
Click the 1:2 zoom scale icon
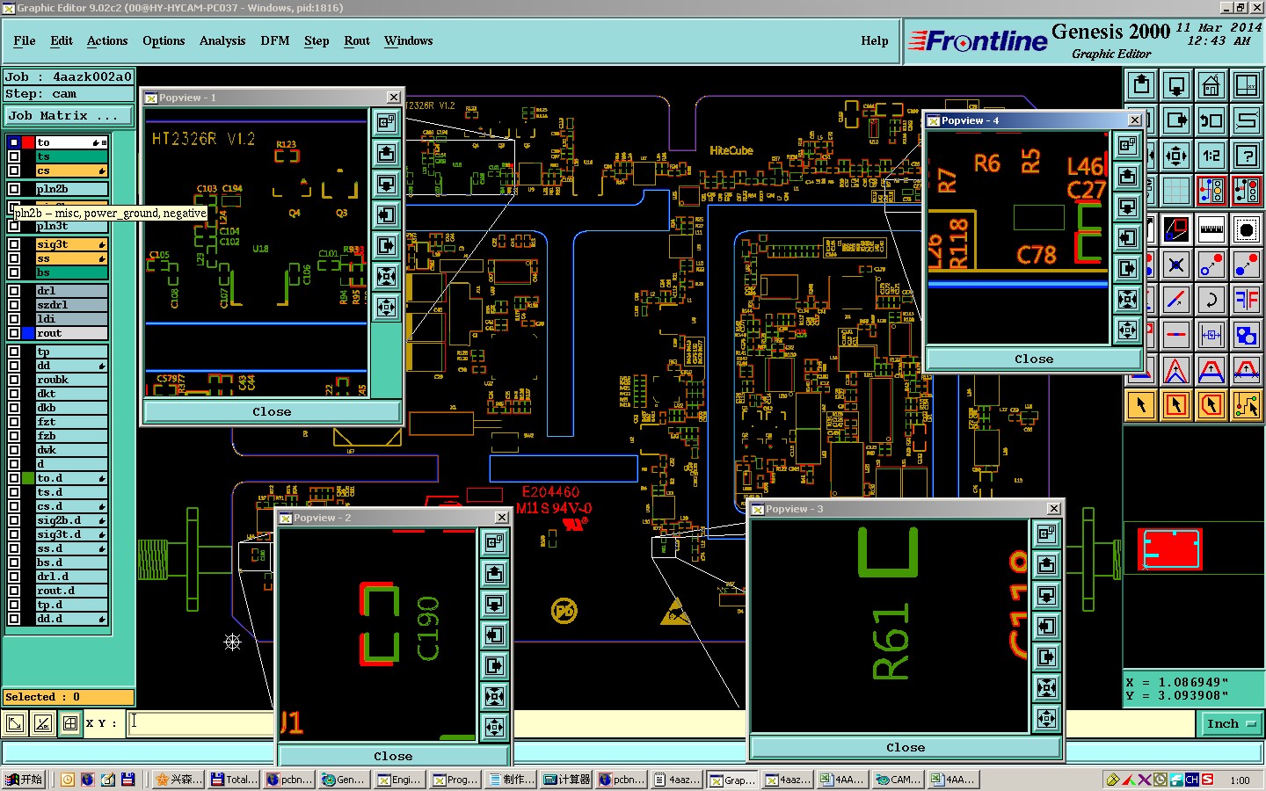(1211, 156)
